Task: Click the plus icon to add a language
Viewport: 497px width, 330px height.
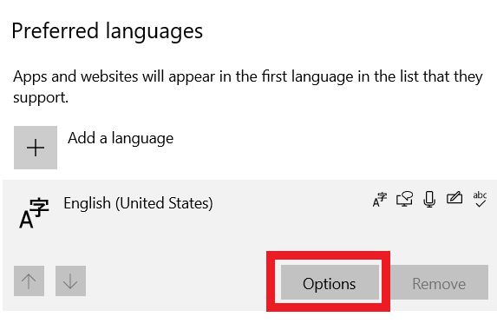Action: tap(36, 148)
